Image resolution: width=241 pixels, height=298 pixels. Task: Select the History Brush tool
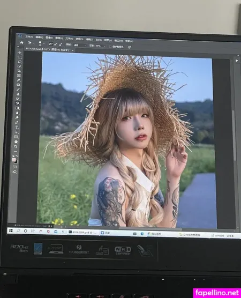pos(18,99)
